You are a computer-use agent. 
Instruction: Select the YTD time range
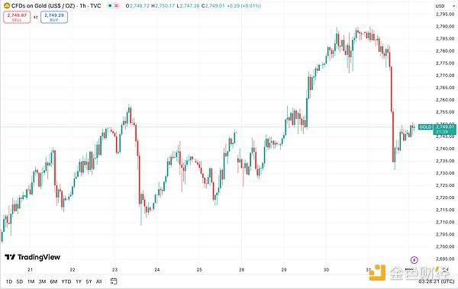(66, 281)
